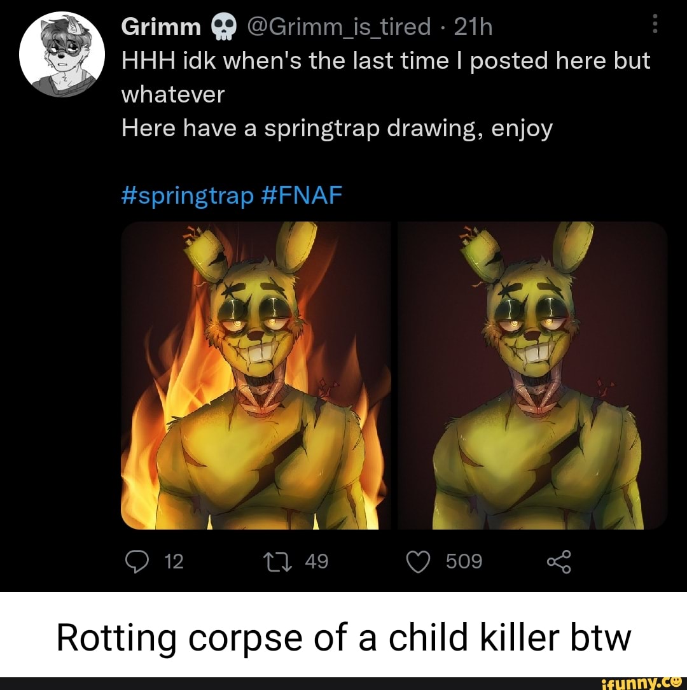Open the 21h timestamp link
This screenshot has height=690, width=687.
pyautogui.click(x=473, y=25)
